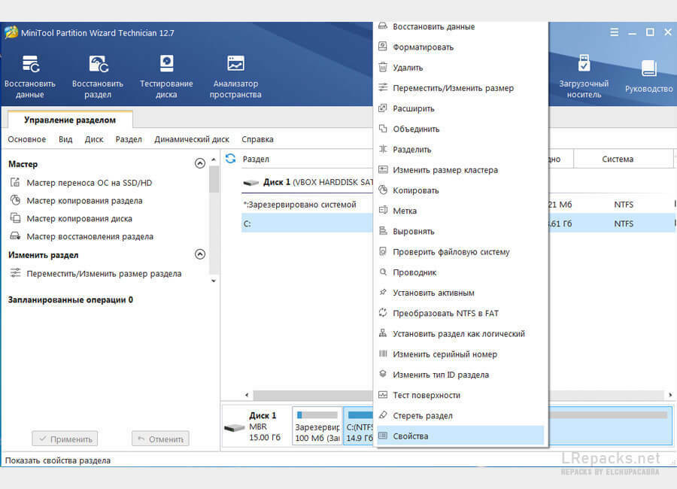Open the Space Analyzer tool
677x489 pixels.
point(235,77)
